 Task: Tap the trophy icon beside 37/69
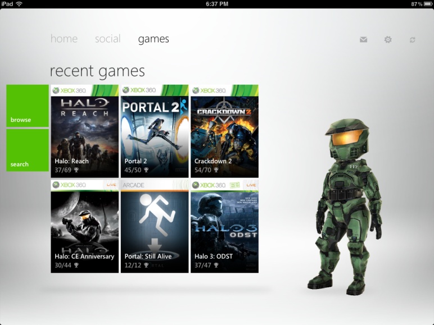(x=76, y=170)
